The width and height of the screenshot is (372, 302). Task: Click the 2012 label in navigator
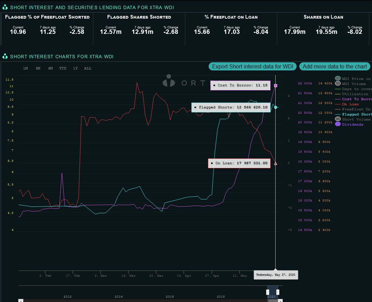[68, 297]
